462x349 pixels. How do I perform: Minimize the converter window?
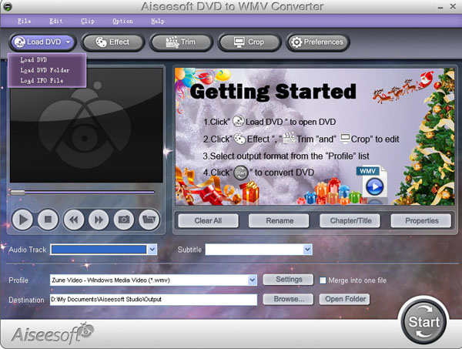click(x=440, y=7)
